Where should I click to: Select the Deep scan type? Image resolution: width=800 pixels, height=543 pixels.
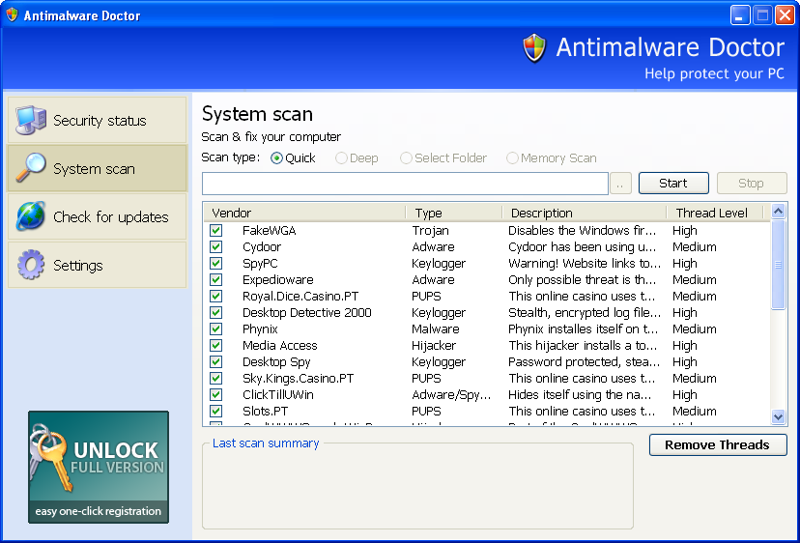357,158
